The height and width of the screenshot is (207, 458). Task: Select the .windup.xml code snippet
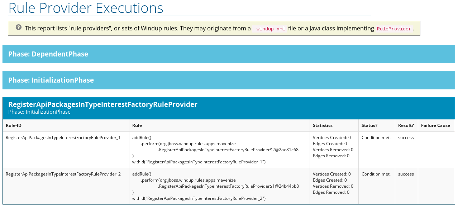(269, 28)
